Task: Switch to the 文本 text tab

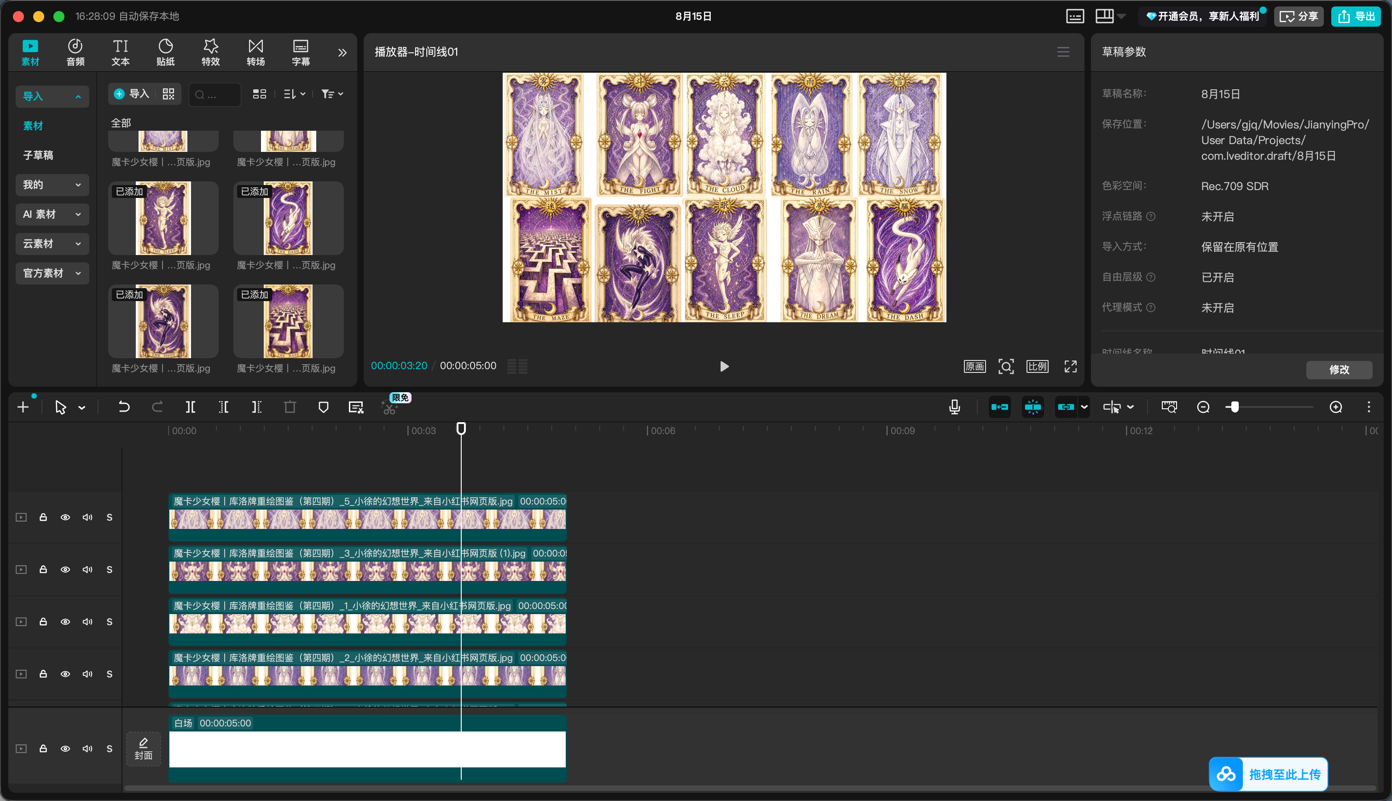Action: [121, 52]
